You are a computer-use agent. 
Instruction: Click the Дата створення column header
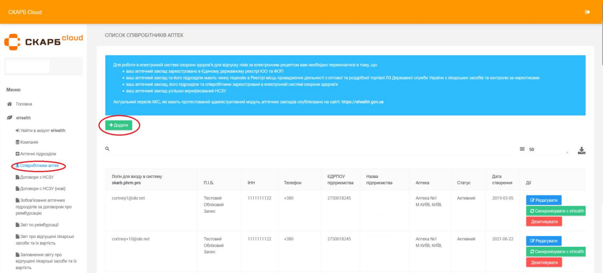pyautogui.click(x=502, y=180)
